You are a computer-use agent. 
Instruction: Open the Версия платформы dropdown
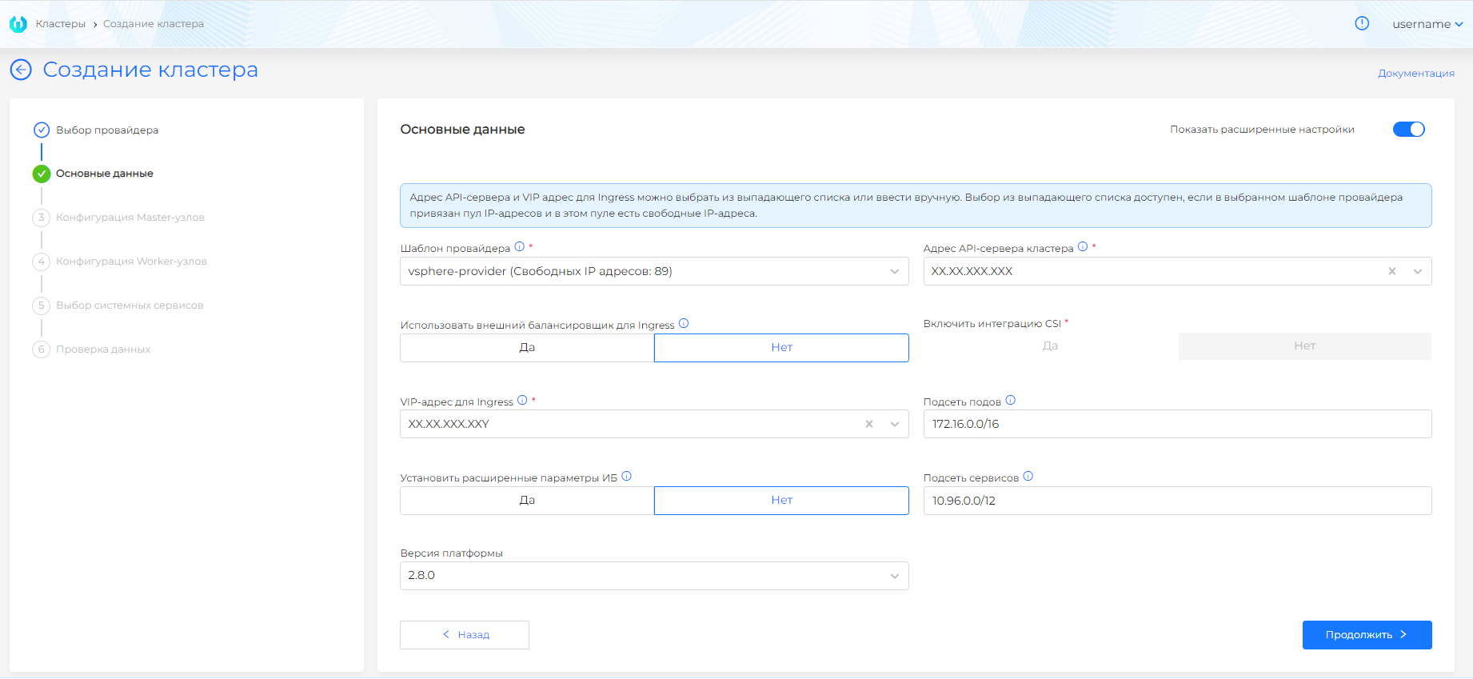click(894, 576)
